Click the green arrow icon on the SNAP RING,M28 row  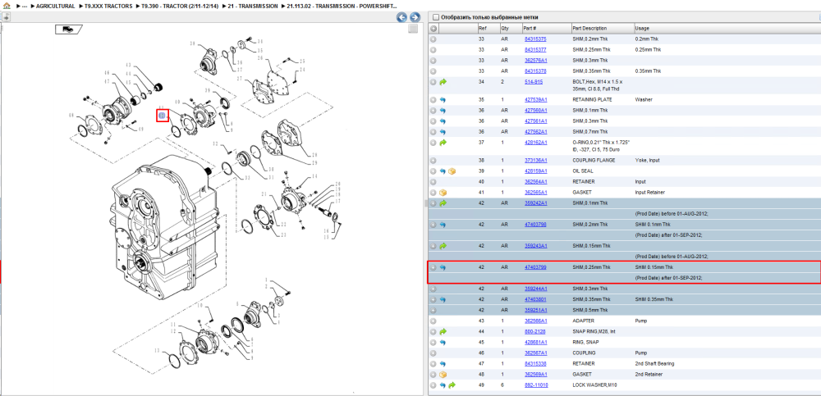pos(443,332)
